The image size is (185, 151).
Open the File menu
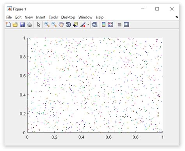click(x=9, y=17)
